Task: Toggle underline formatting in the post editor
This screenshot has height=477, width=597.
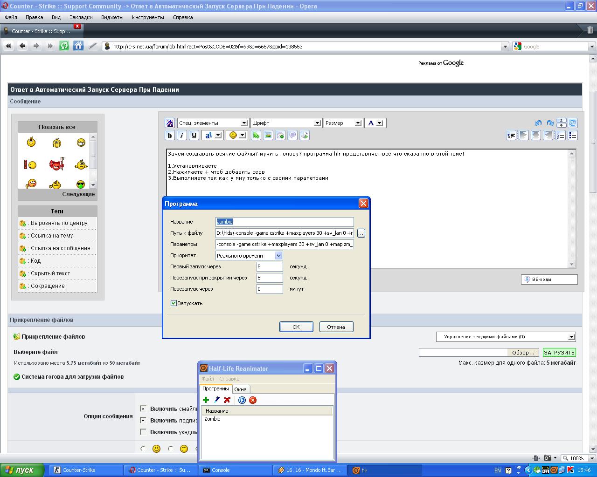Action: [x=194, y=135]
